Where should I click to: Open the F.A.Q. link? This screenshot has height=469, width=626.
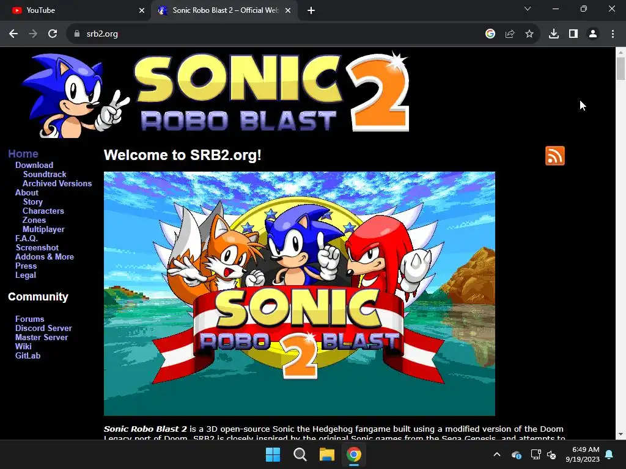point(26,239)
